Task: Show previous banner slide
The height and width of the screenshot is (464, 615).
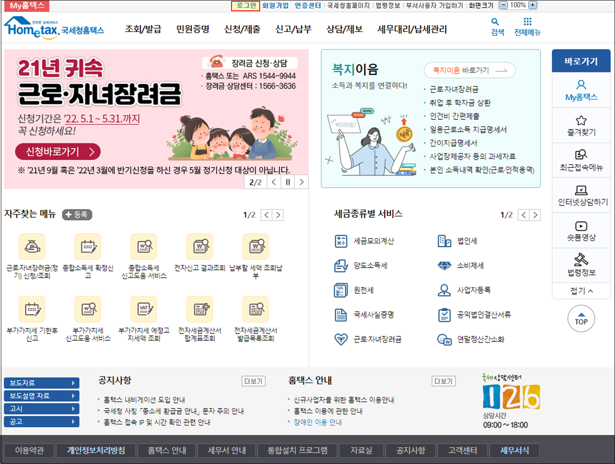Action: 274,182
